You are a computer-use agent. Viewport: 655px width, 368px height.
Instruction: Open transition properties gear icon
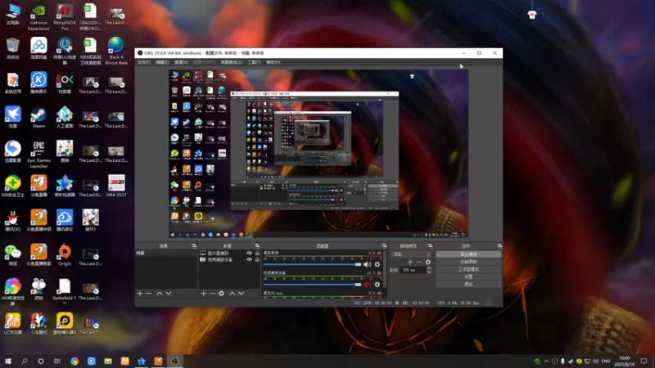pos(427,262)
